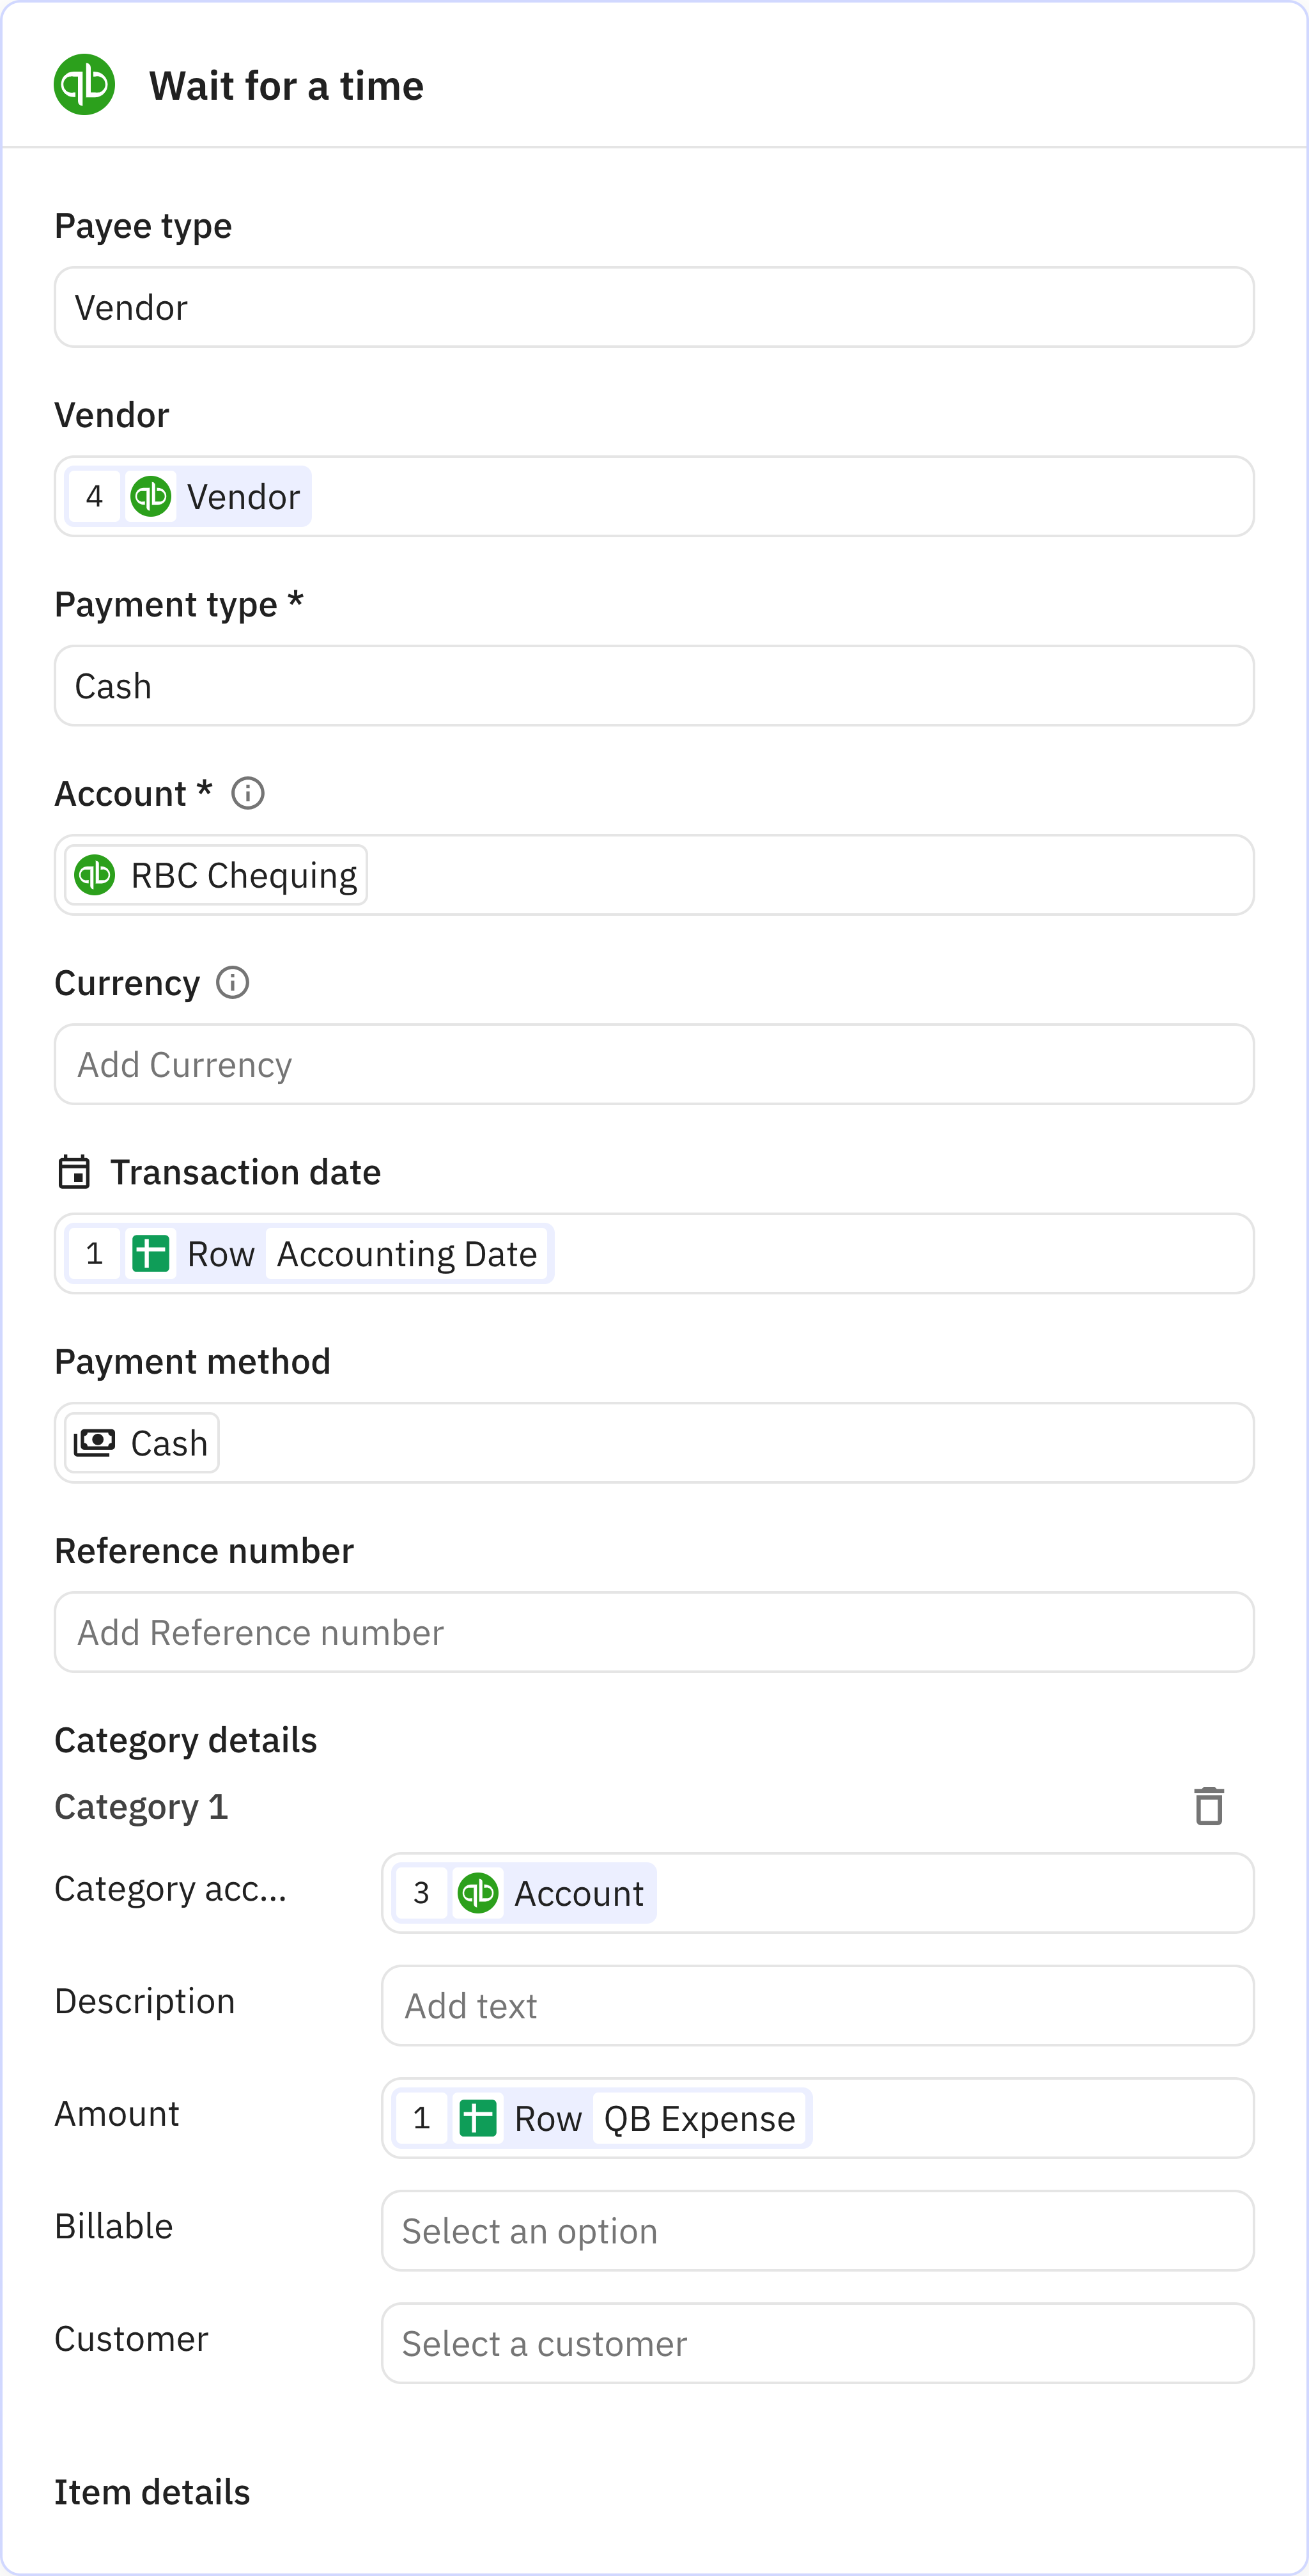
Task: Click the calendar icon by Transaction date
Action: click(74, 1172)
